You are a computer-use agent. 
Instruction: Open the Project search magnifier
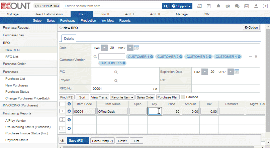tap(116, 80)
